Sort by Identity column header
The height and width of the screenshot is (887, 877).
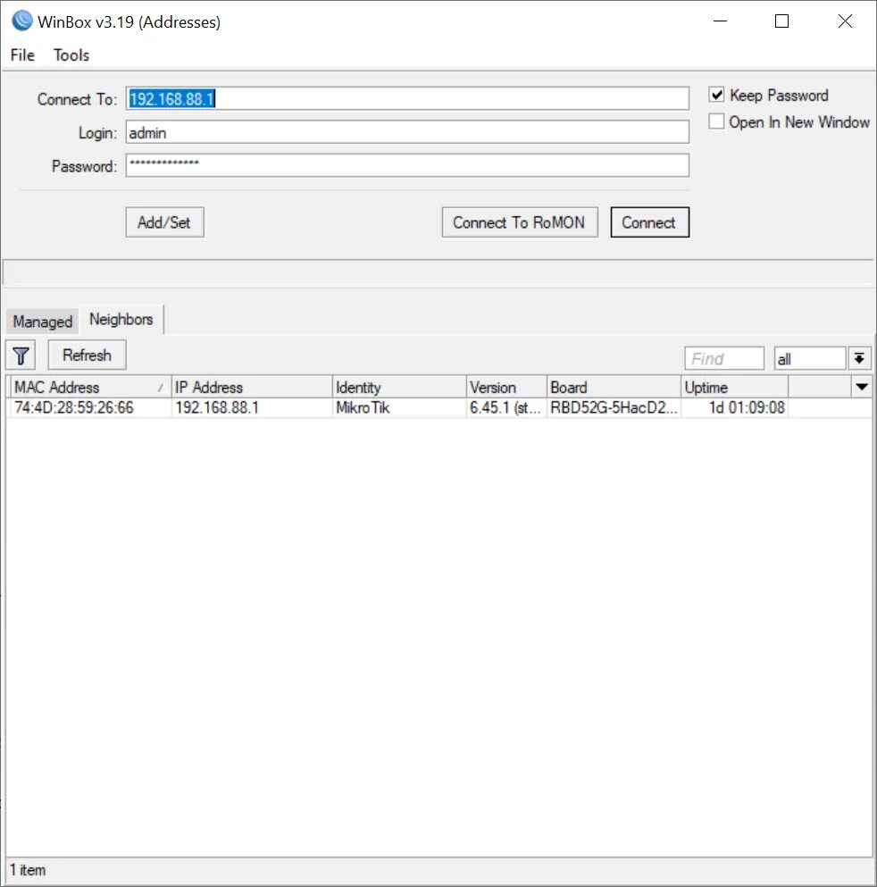pos(399,387)
